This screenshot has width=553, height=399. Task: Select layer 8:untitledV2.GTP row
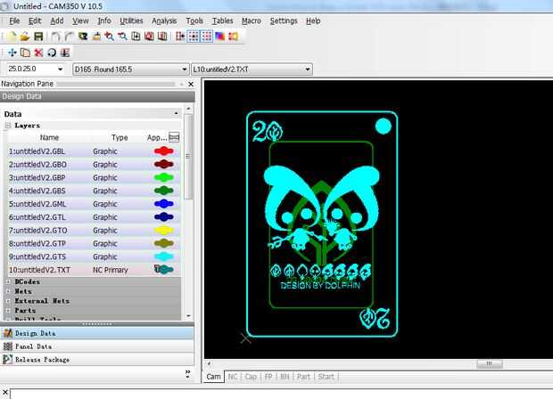[94, 243]
